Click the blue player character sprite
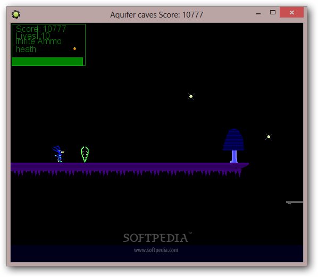The height and width of the screenshot is (277, 318). click(x=58, y=154)
